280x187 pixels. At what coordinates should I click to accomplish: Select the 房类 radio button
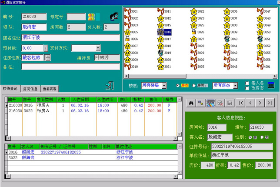194,86
